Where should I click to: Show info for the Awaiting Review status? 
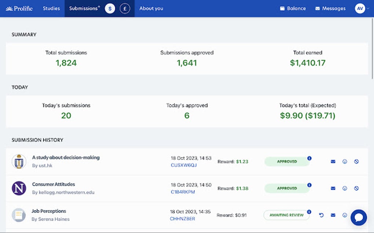coord(309,212)
